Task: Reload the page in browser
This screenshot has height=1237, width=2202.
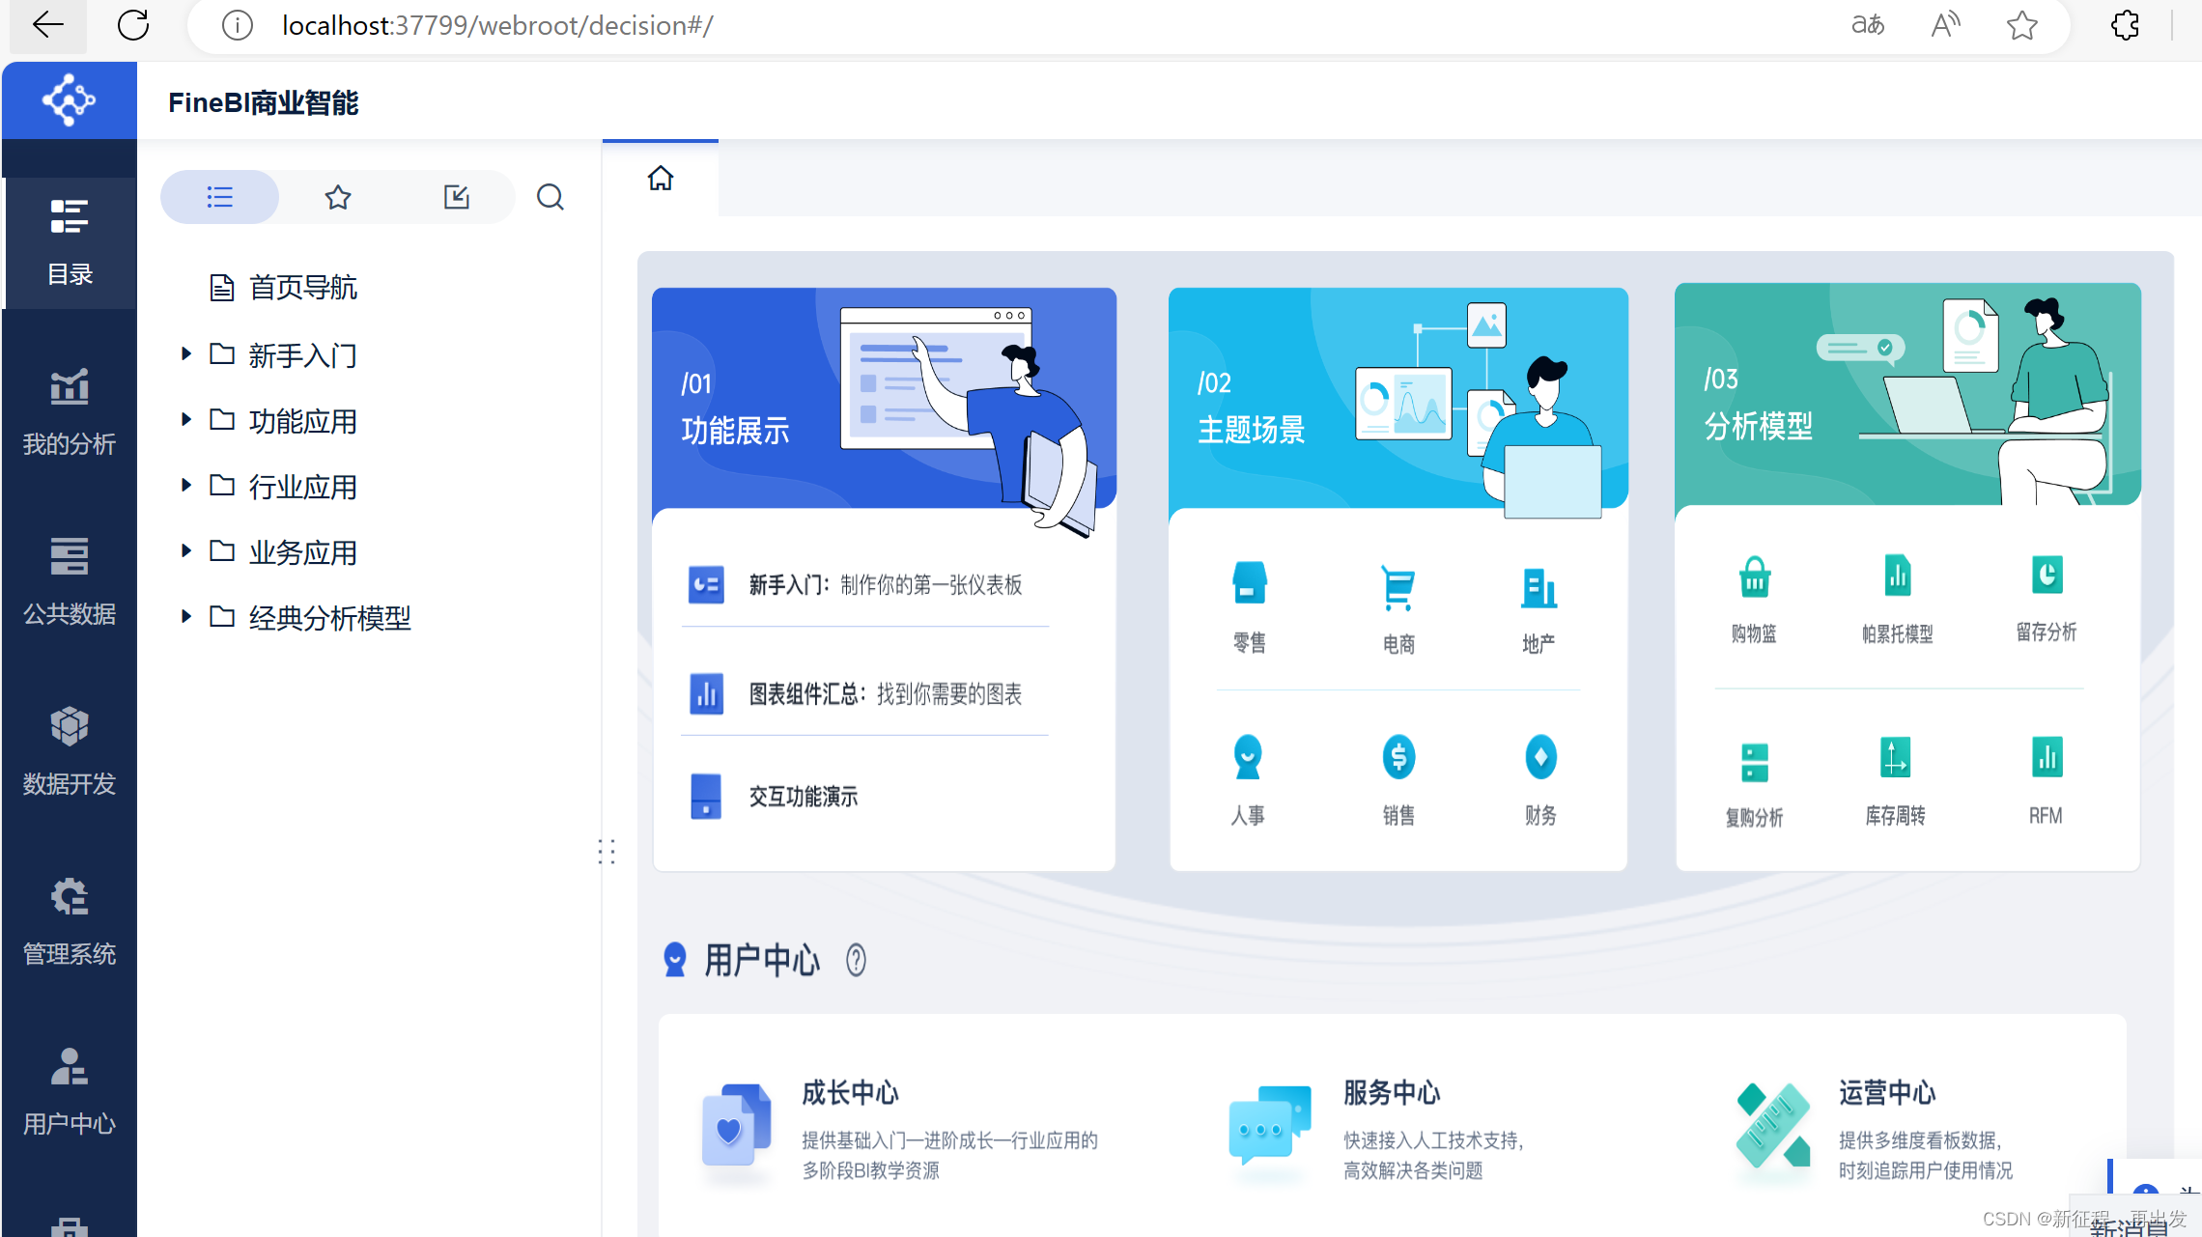Action: pyautogui.click(x=133, y=25)
